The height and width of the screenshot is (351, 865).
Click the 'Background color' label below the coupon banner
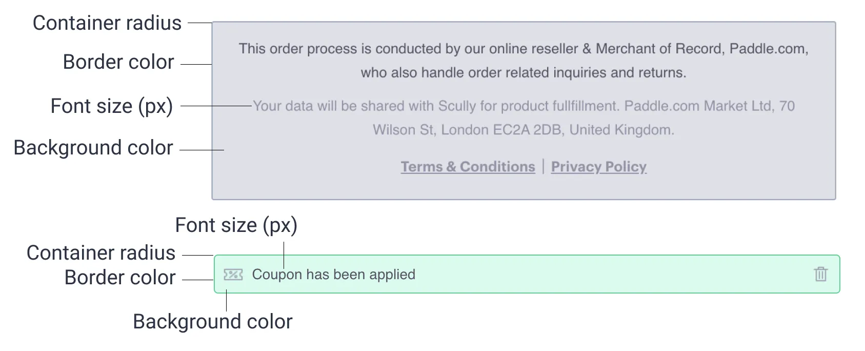click(x=212, y=321)
